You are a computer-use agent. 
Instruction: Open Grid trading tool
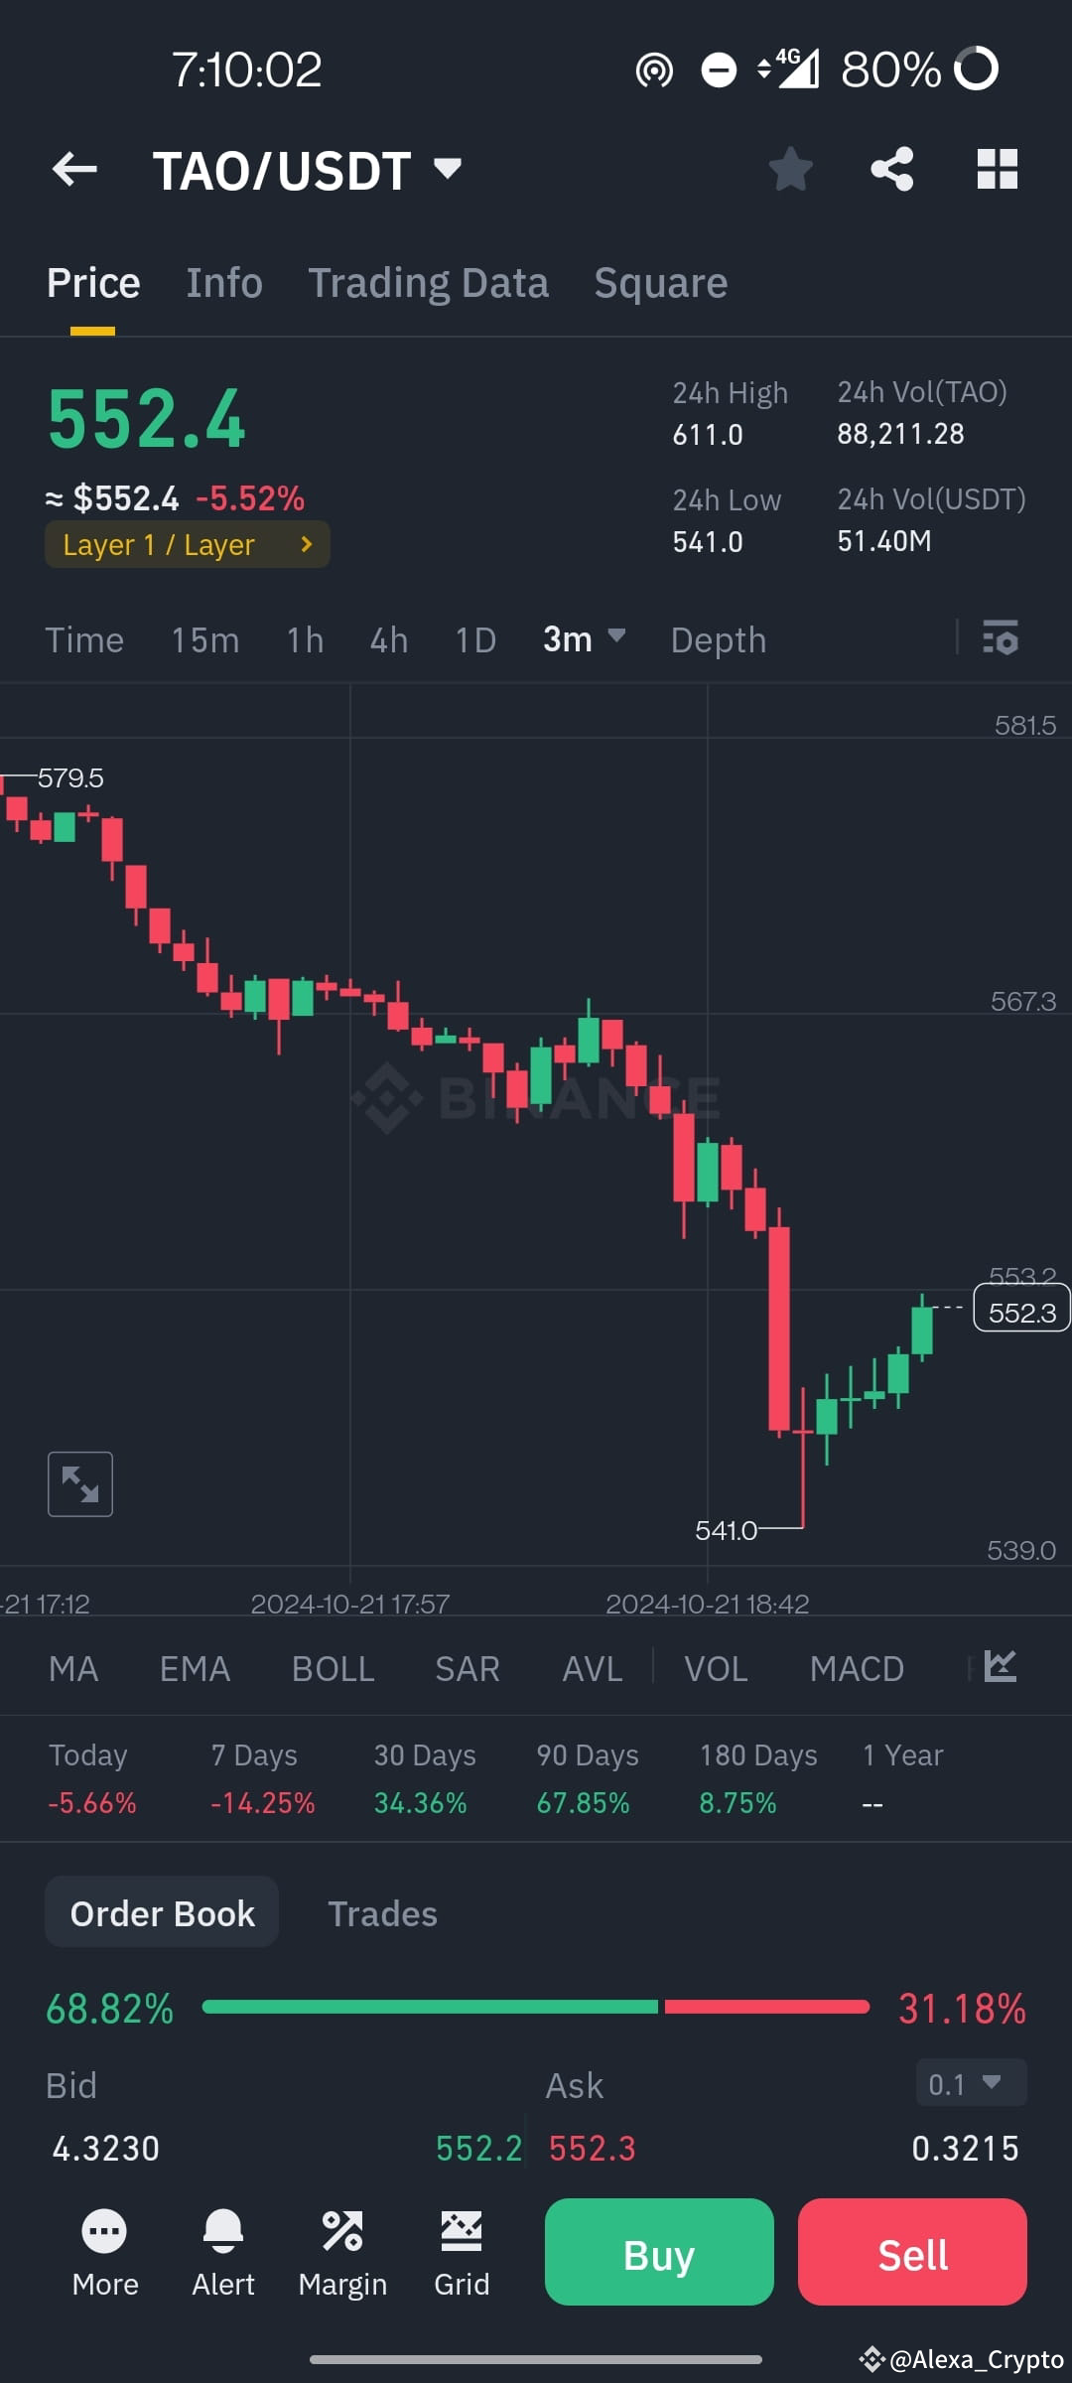click(x=461, y=2252)
